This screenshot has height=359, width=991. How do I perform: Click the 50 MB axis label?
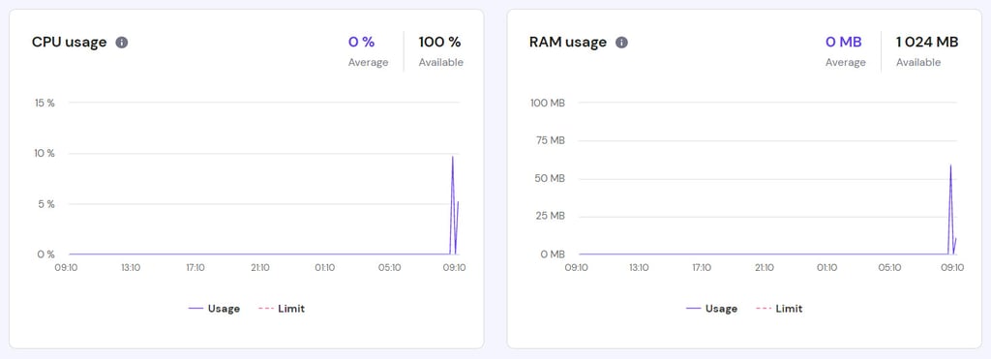tap(550, 178)
